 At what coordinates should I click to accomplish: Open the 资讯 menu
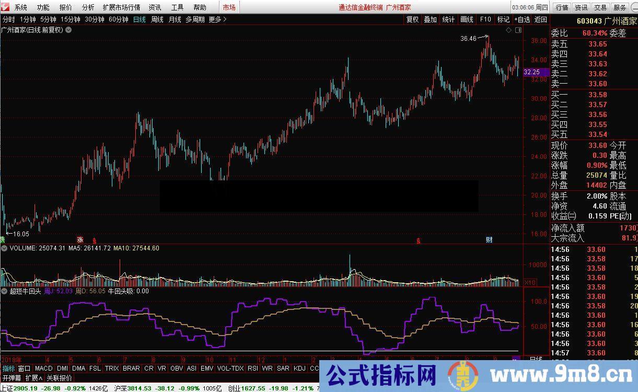click(155, 7)
